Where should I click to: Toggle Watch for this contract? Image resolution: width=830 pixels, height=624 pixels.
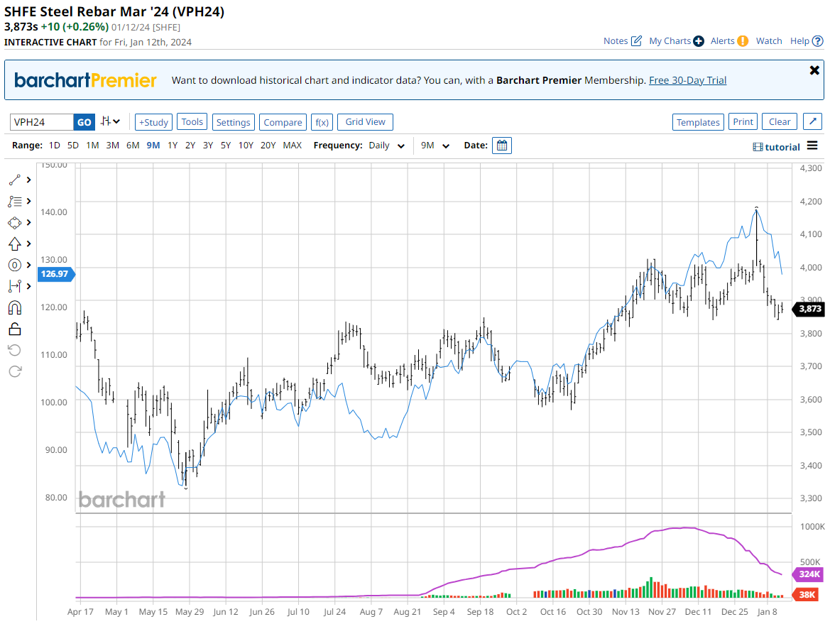(768, 41)
